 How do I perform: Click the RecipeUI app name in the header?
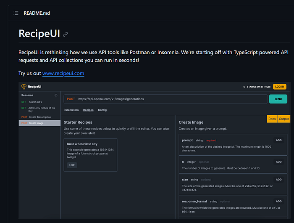click(34, 87)
